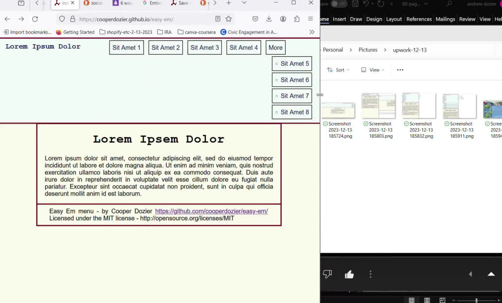502x303 pixels.
Task: Open the View dropdown in file explorer
Action: coord(372,70)
